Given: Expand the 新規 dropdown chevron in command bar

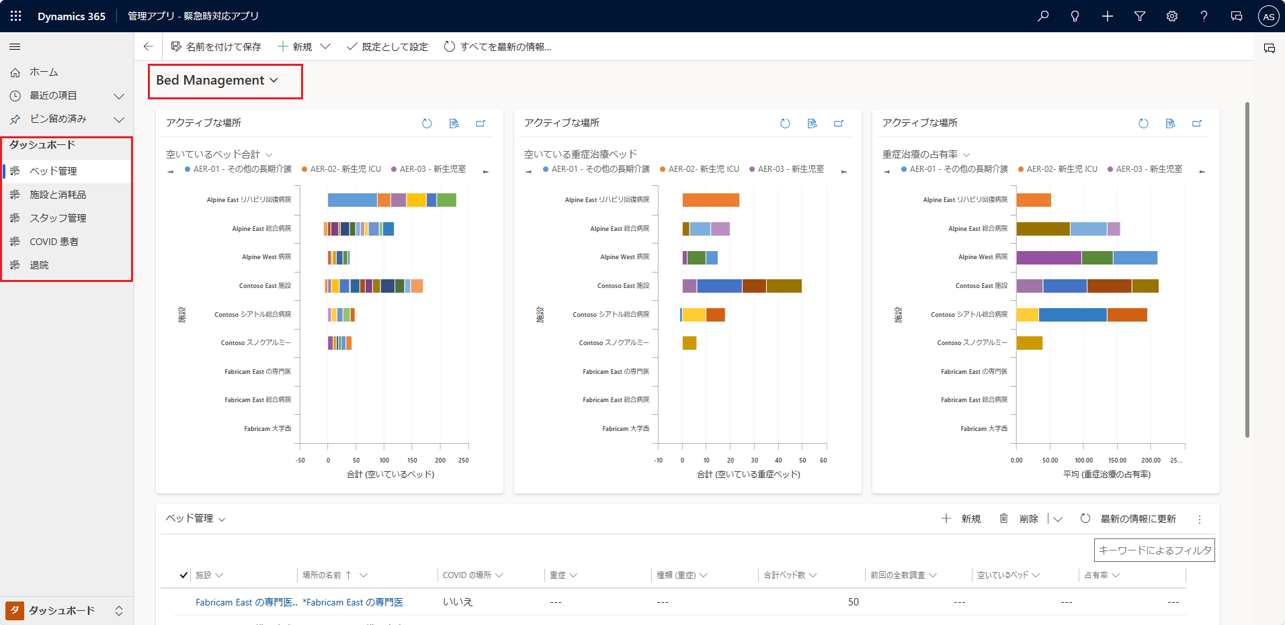Looking at the screenshot, I should coord(325,46).
